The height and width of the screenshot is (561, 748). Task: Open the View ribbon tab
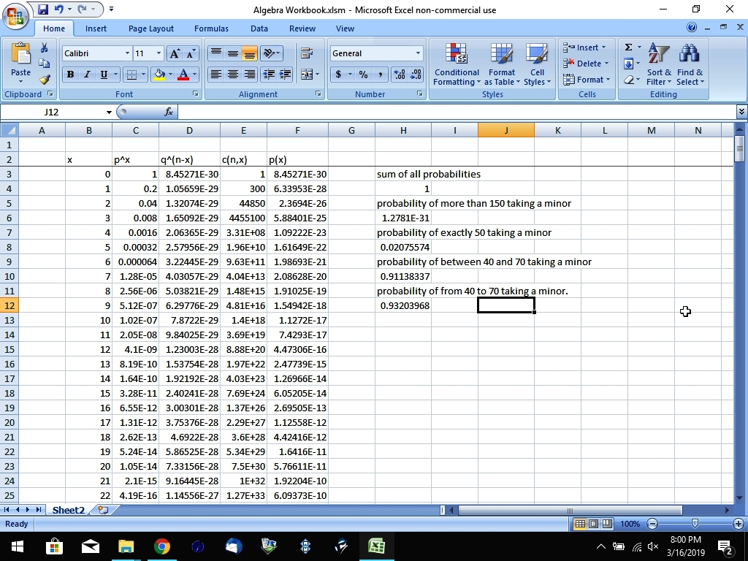(x=345, y=28)
